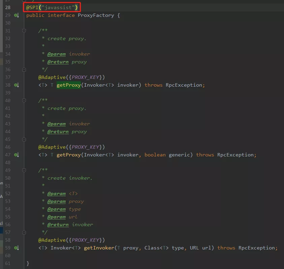The height and width of the screenshot is (269, 284).
Task: Collapse the Javadoc fold marker at line 40
Action: click(x=24, y=100)
